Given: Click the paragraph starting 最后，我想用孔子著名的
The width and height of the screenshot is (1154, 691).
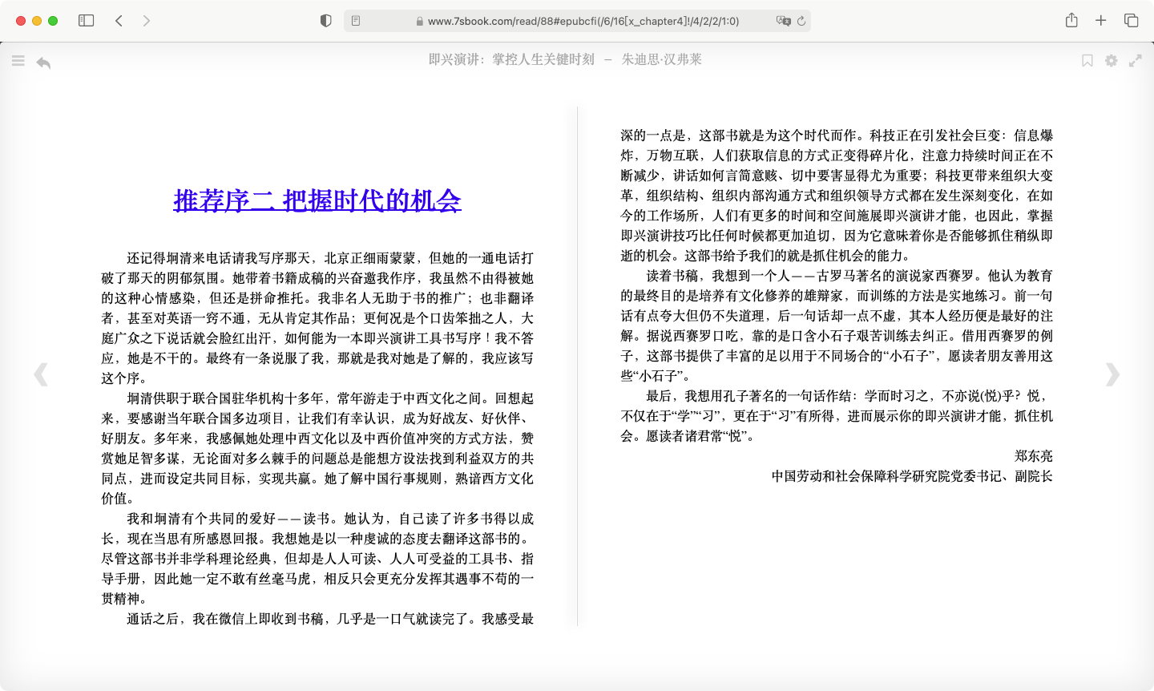Looking at the screenshot, I should 837,416.
